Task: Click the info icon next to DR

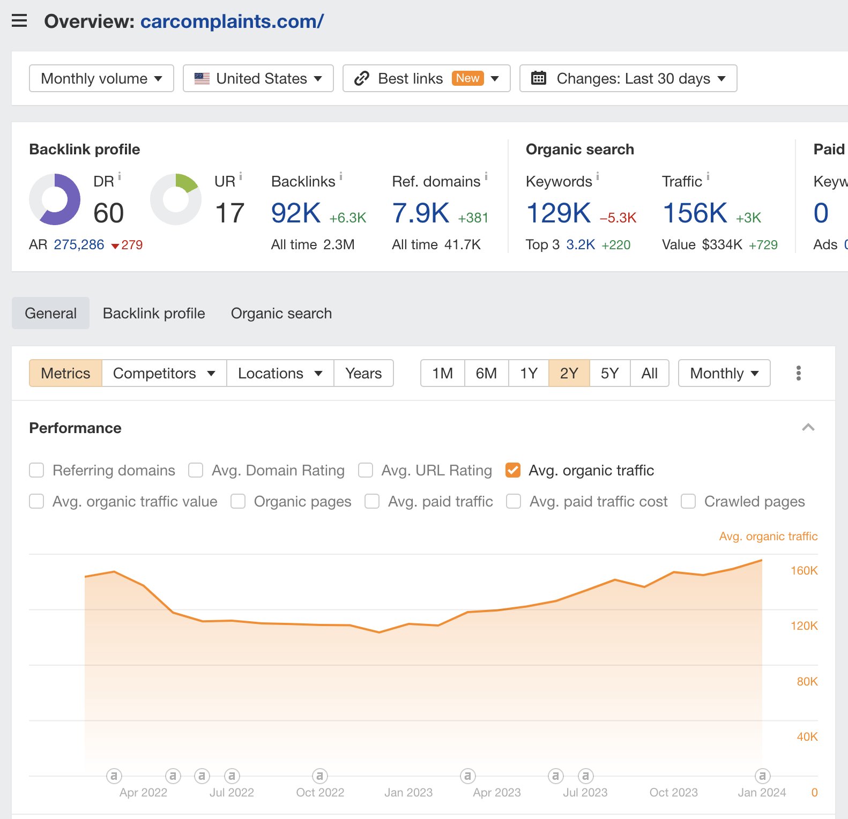Action: coord(120,176)
